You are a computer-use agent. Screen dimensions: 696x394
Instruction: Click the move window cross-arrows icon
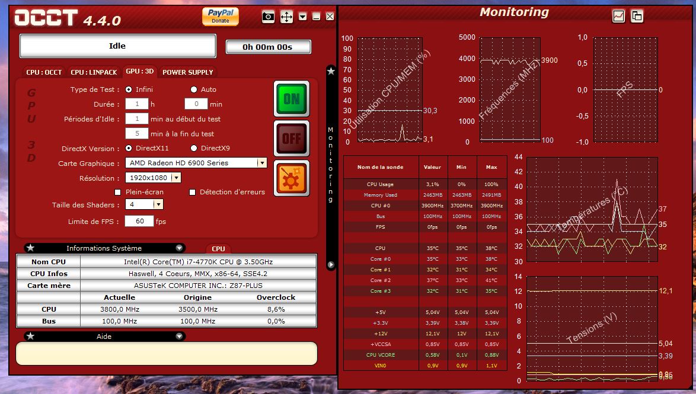287,17
